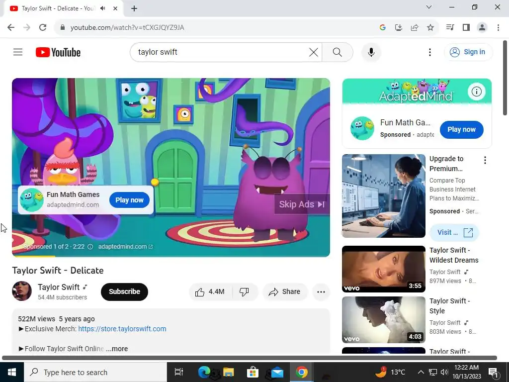Click info icon on AdaptedMind banner
Image resolution: width=509 pixels, height=382 pixels.
pos(476,92)
